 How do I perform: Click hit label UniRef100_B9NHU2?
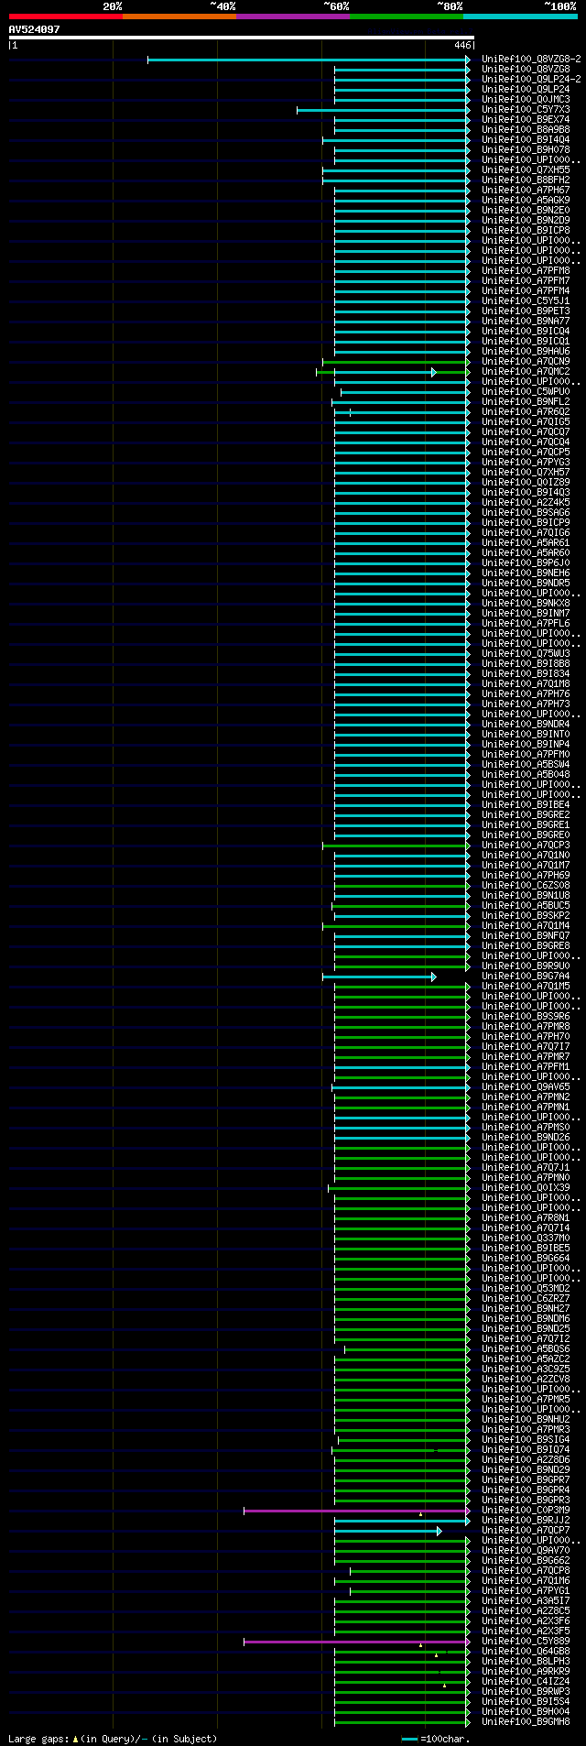pyautogui.click(x=526, y=1419)
